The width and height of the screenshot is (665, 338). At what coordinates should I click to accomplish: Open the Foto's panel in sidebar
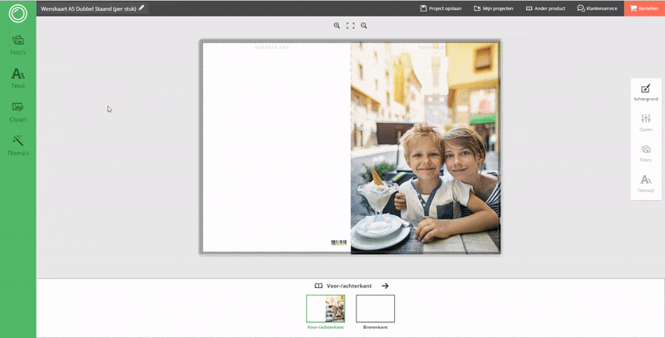point(17,44)
